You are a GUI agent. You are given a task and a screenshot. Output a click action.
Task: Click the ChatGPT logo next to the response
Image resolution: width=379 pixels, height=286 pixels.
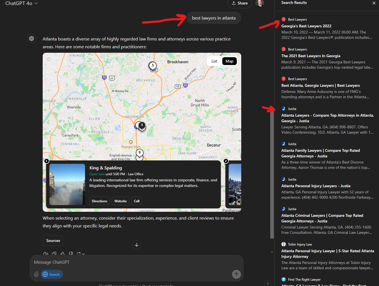[31, 38]
